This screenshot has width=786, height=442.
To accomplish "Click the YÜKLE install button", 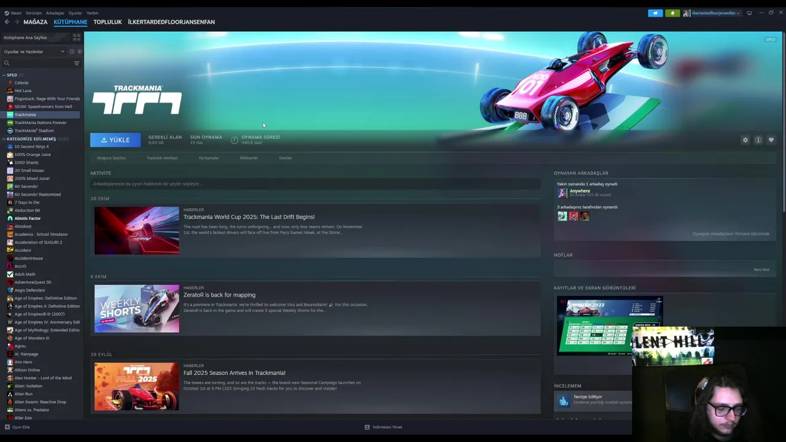I will (115, 140).
